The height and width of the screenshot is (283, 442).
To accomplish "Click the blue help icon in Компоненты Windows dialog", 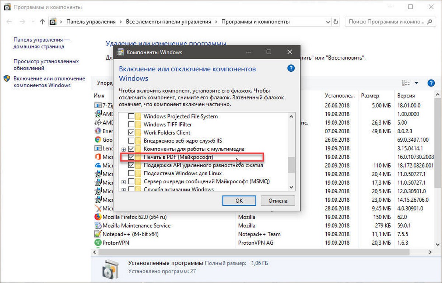I will click(x=291, y=68).
